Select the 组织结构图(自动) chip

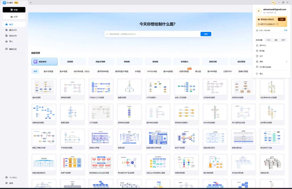coord(82,71)
